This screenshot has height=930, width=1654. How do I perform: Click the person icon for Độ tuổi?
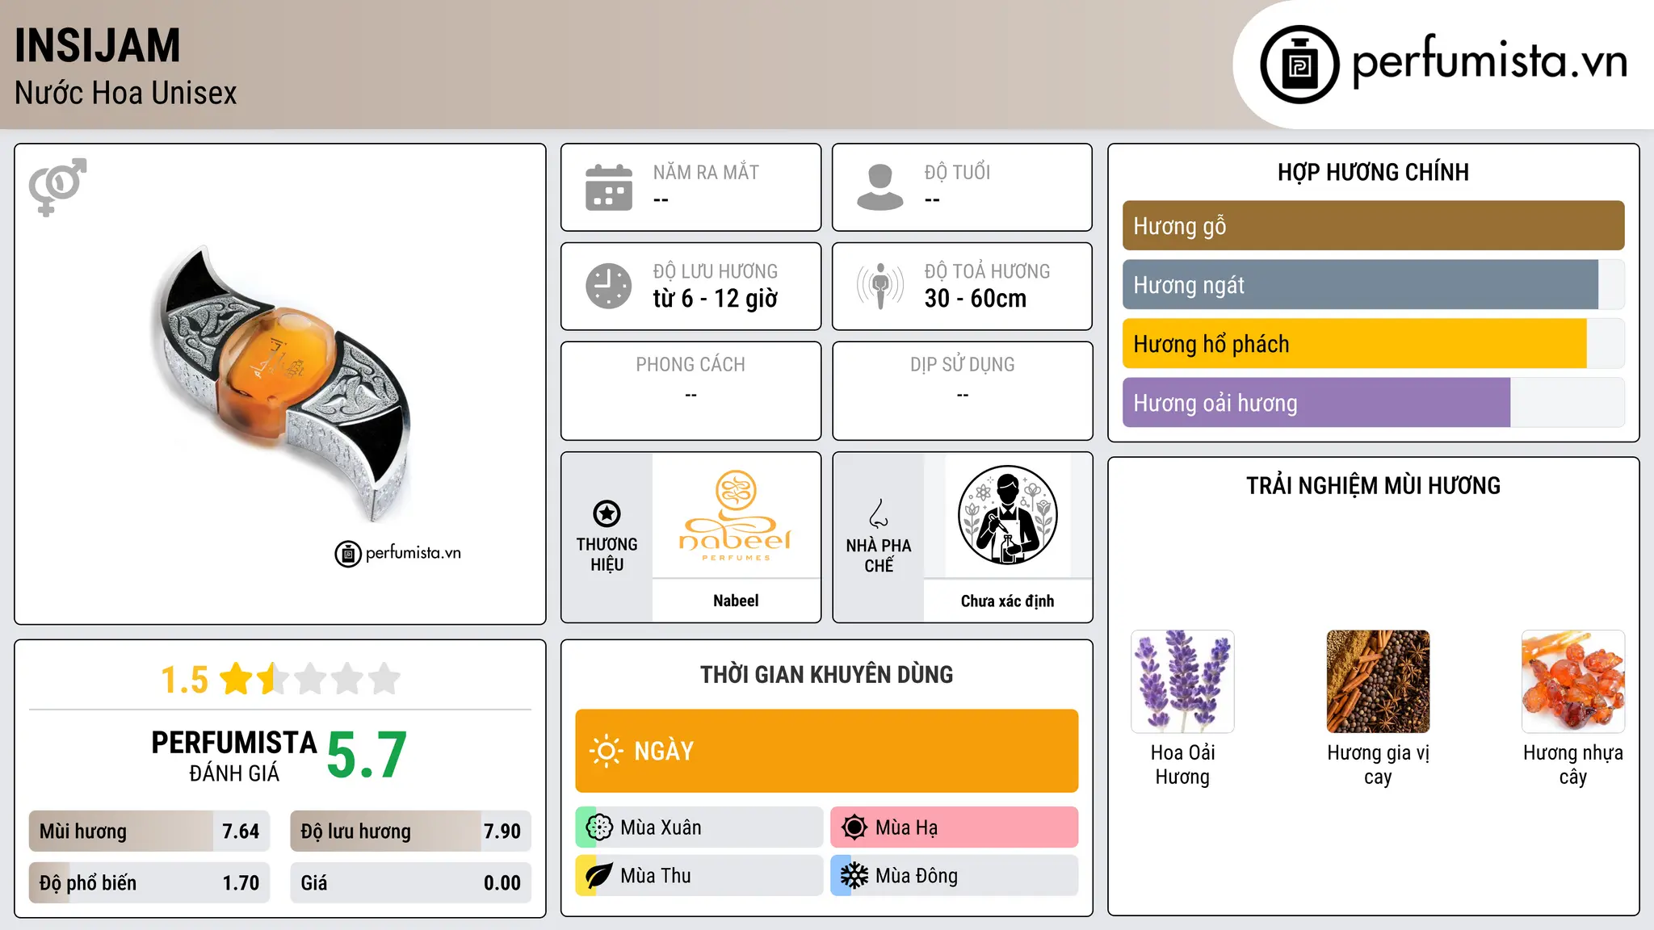pos(879,187)
